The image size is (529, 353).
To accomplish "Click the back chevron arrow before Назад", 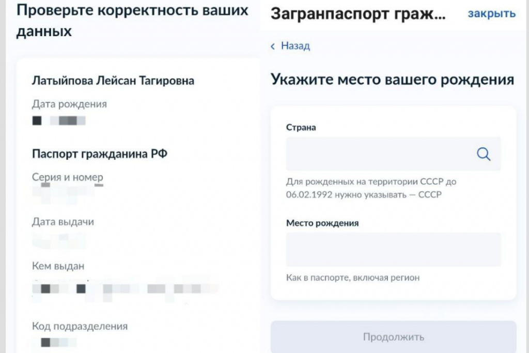I will pyautogui.click(x=273, y=47).
